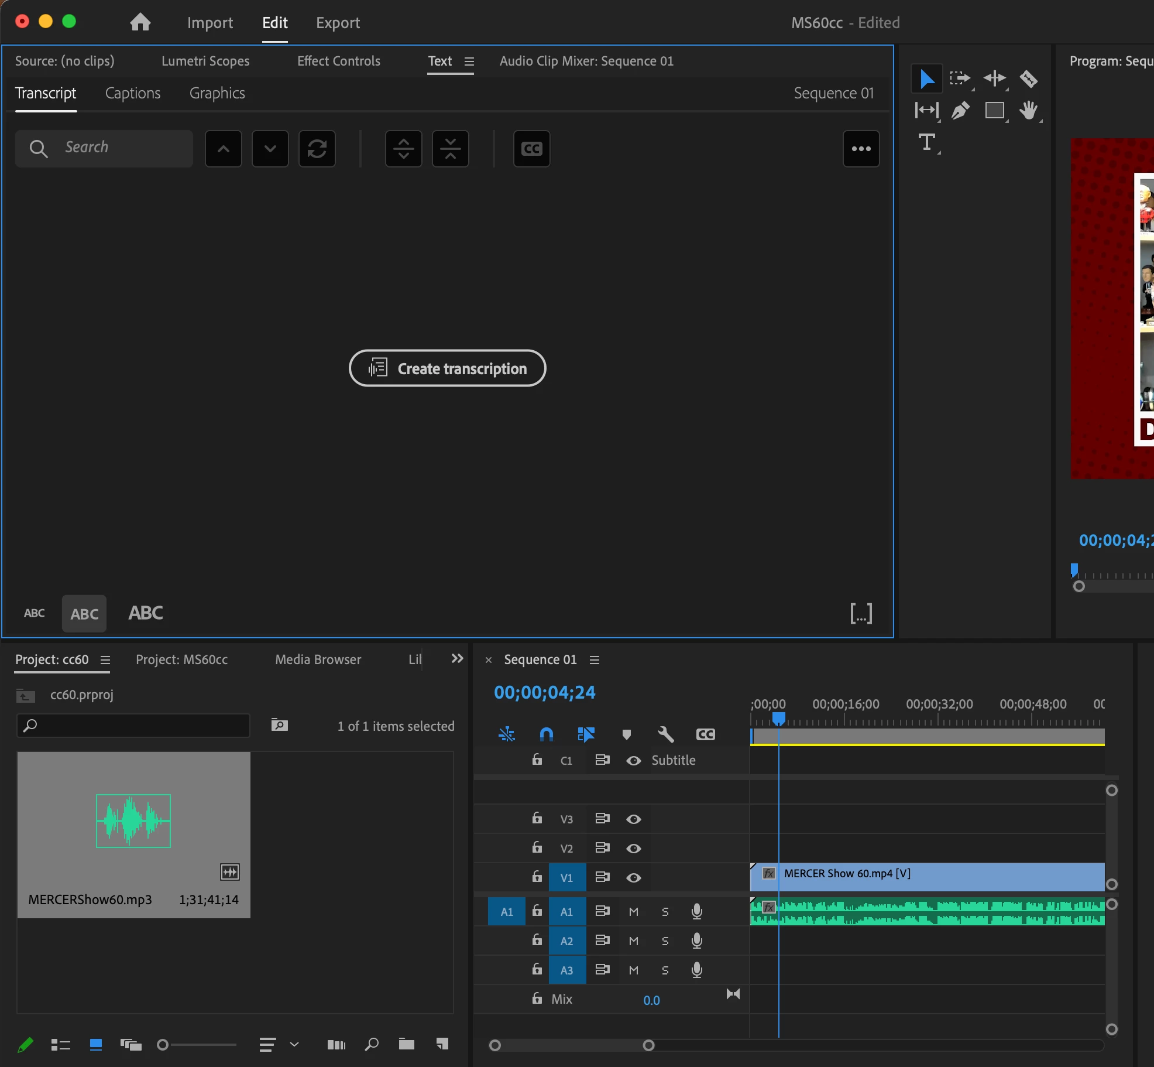
Task: Open the Effect Controls tab
Action: point(338,61)
